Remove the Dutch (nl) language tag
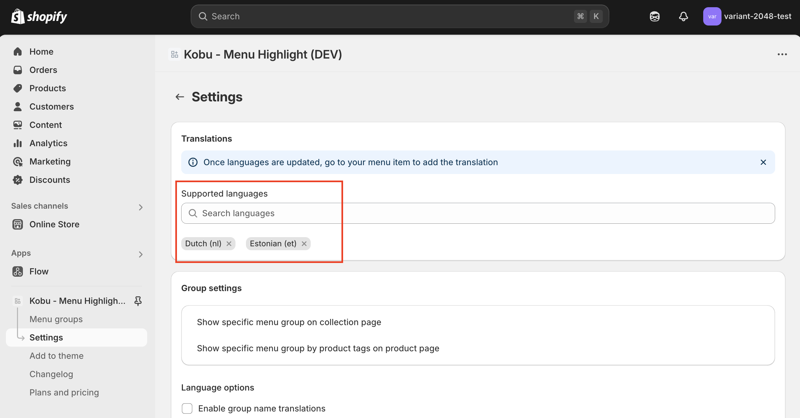 [229, 243]
